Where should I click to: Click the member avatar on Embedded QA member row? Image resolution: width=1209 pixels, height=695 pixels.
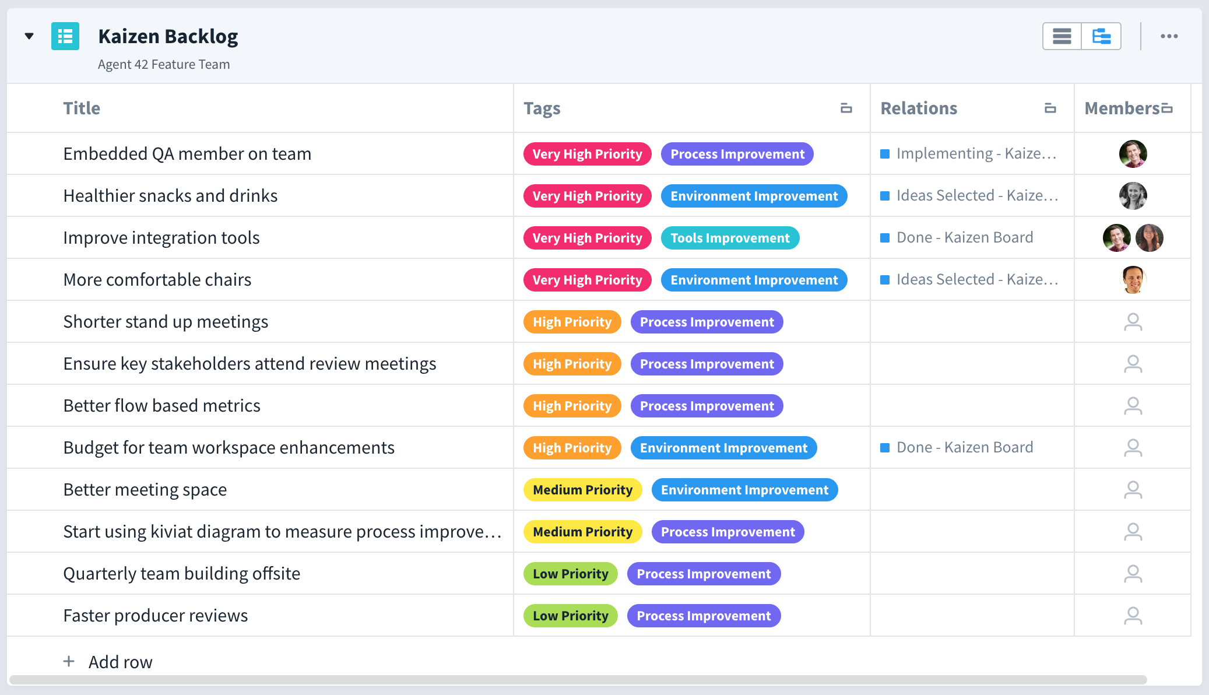click(1133, 153)
